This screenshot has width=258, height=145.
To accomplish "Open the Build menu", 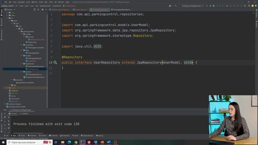I will (41, 2).
